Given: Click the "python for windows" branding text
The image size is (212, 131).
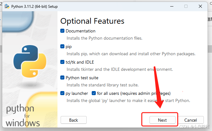Looking at the screenshot, I should [x=23, y=115].
